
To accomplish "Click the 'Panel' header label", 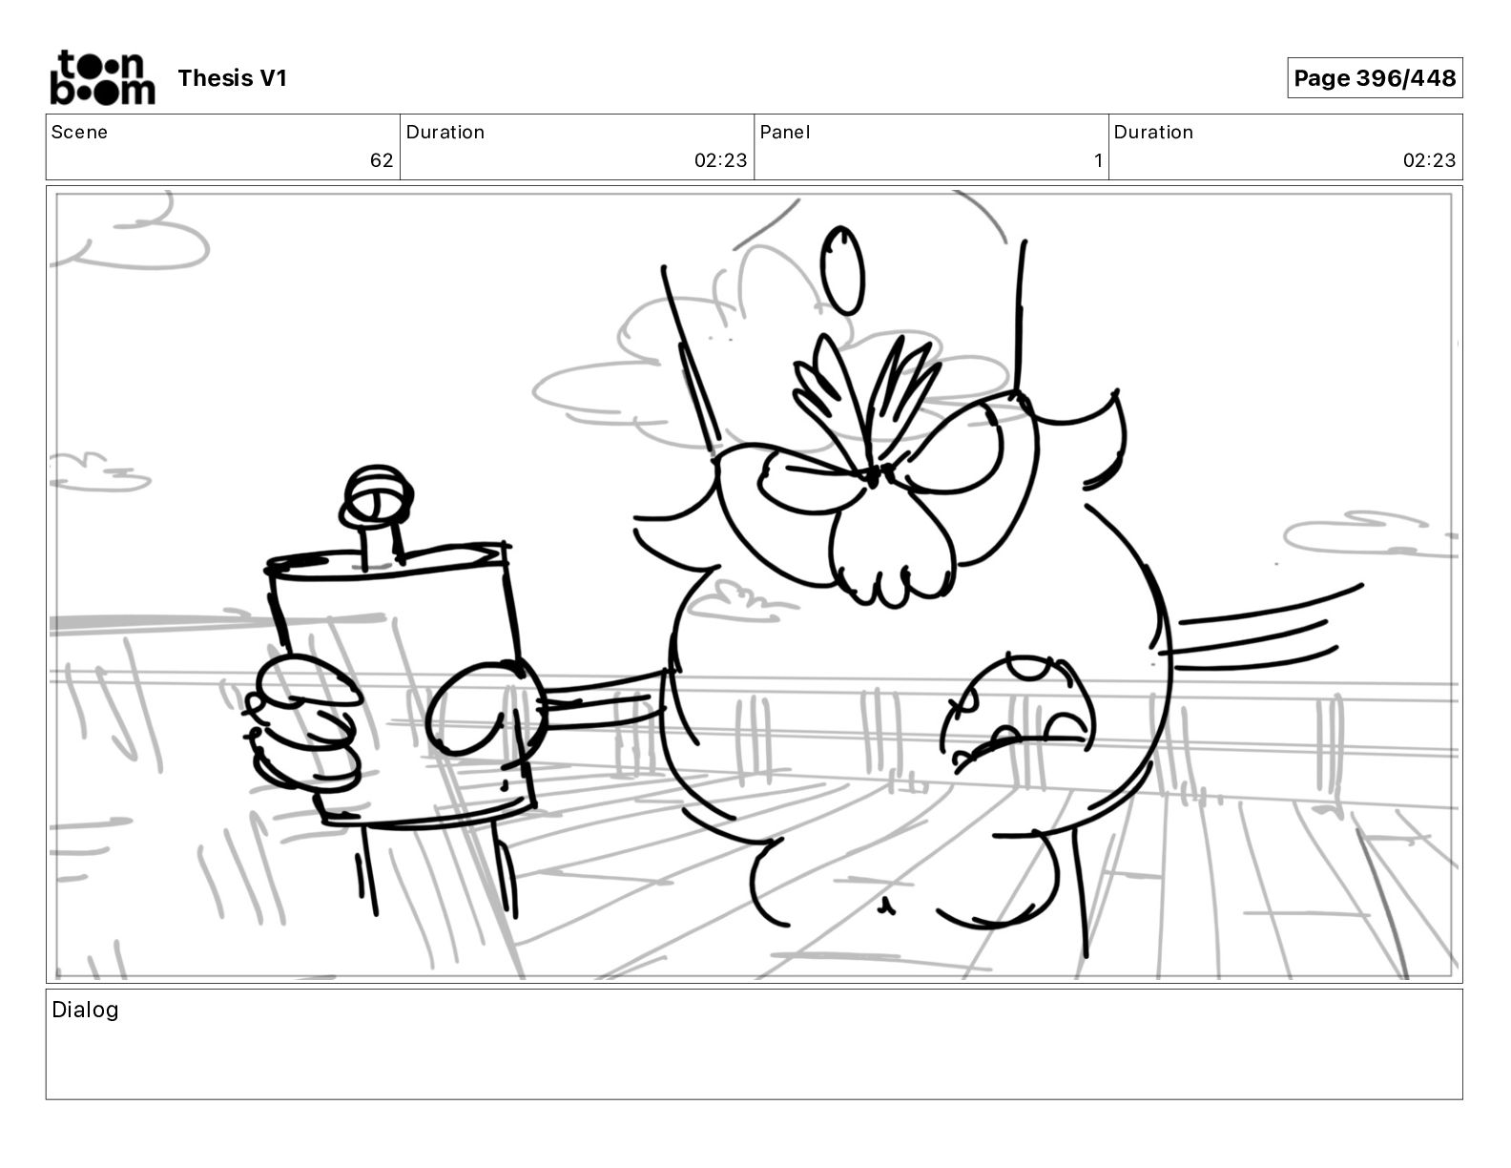I will 785,132.
